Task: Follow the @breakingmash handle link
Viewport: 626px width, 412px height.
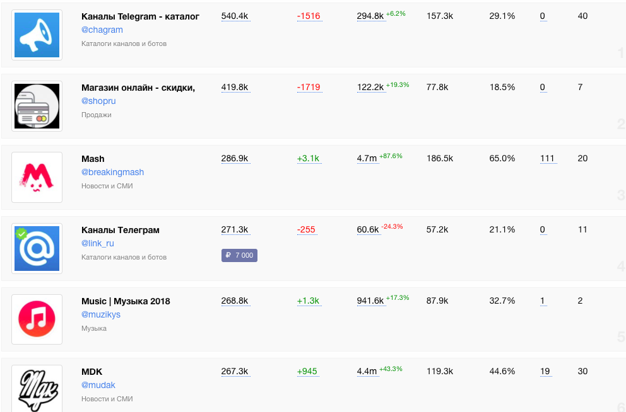Action: click(x=112, y=172)
